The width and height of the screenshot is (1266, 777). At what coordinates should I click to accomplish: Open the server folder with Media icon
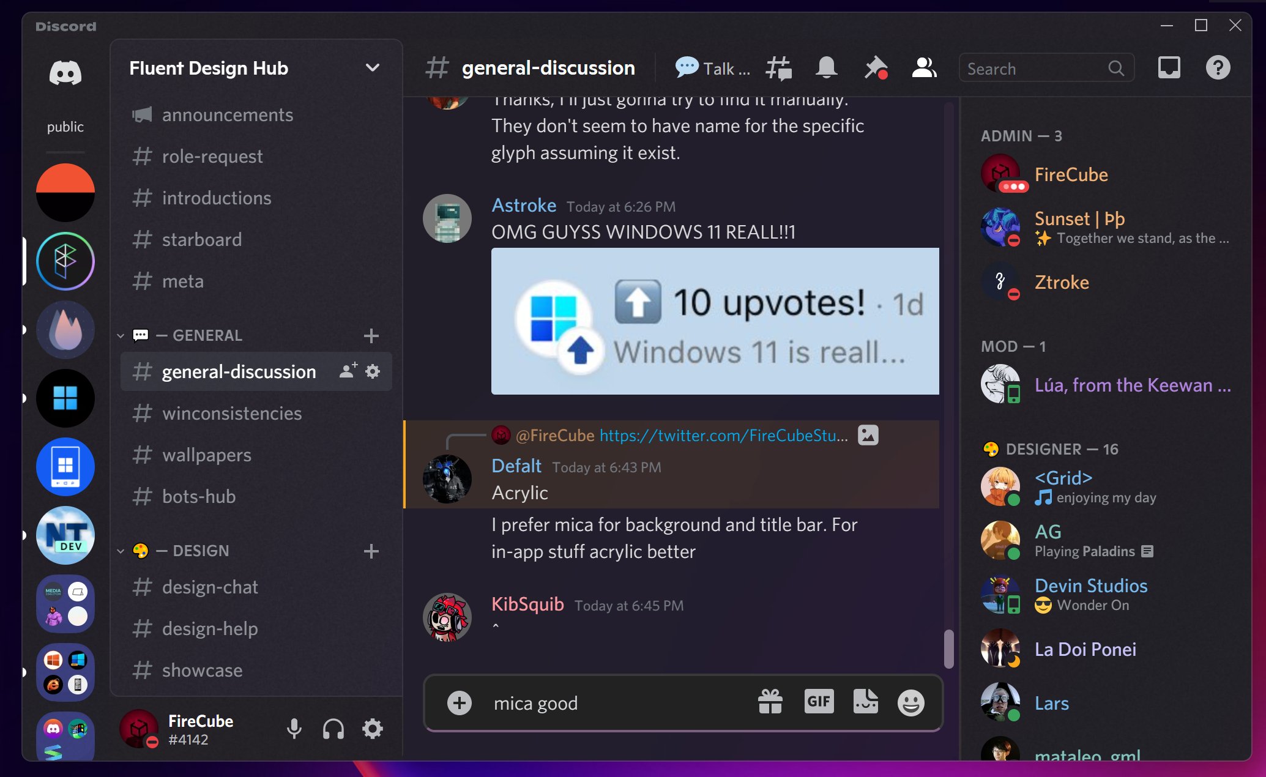tap(65, 604)
